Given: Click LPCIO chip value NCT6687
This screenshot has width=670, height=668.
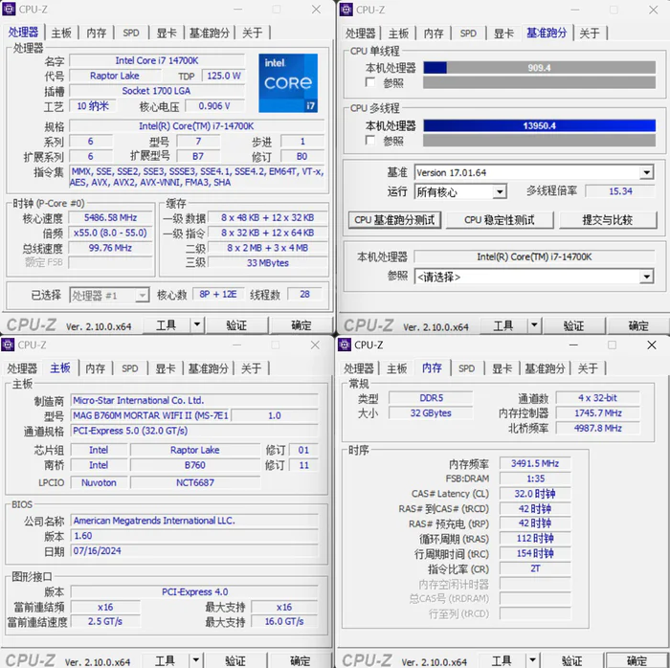Looking at the screenshot, I should tap(195, 482).
